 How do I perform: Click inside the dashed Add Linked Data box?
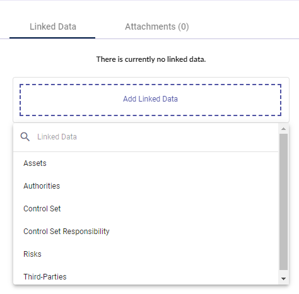pyautogui.click(x=150, y=100)
